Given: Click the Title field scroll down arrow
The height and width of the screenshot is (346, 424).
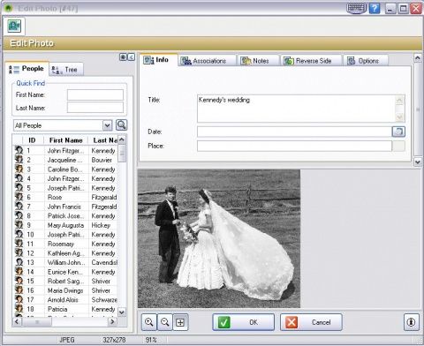Looking at the screenshot, I should 400,117.
